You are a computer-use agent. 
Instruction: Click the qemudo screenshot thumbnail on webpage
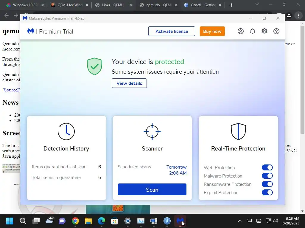click(x=11, y=168)
